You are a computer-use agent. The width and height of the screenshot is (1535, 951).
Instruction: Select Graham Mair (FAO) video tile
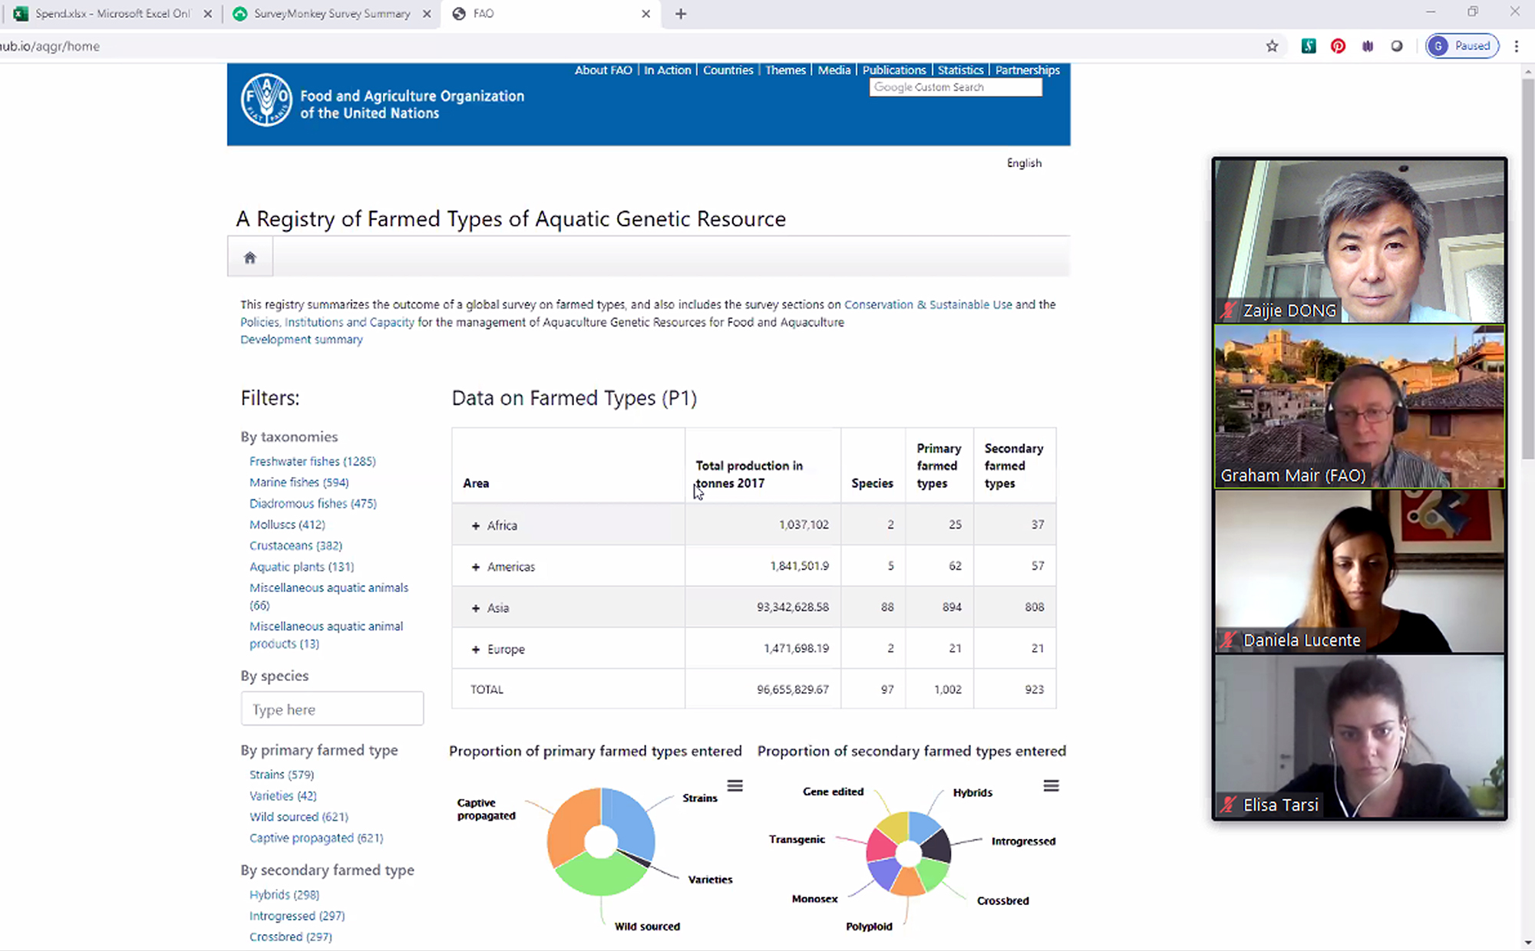click(x=1358, y=406)
